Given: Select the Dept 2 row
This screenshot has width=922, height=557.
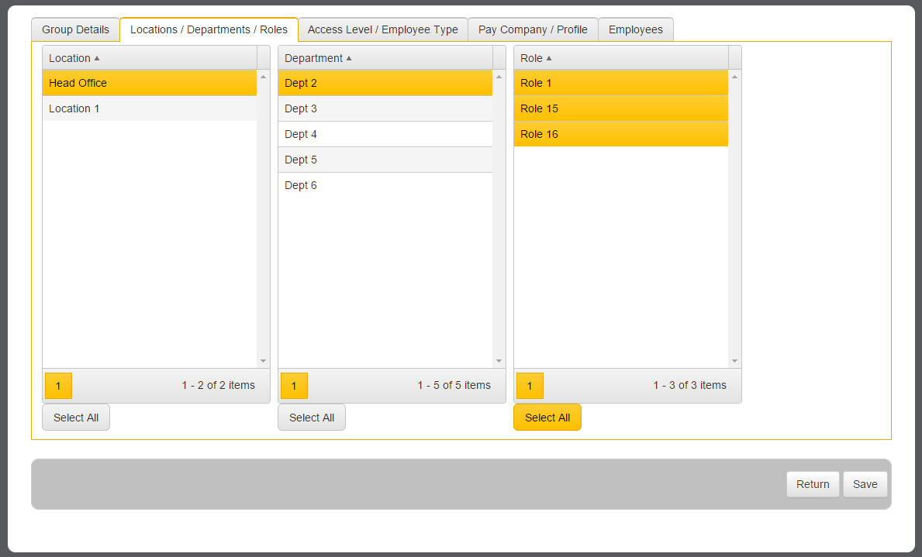Looking at the screenshot, I should [x=385, y=83].
